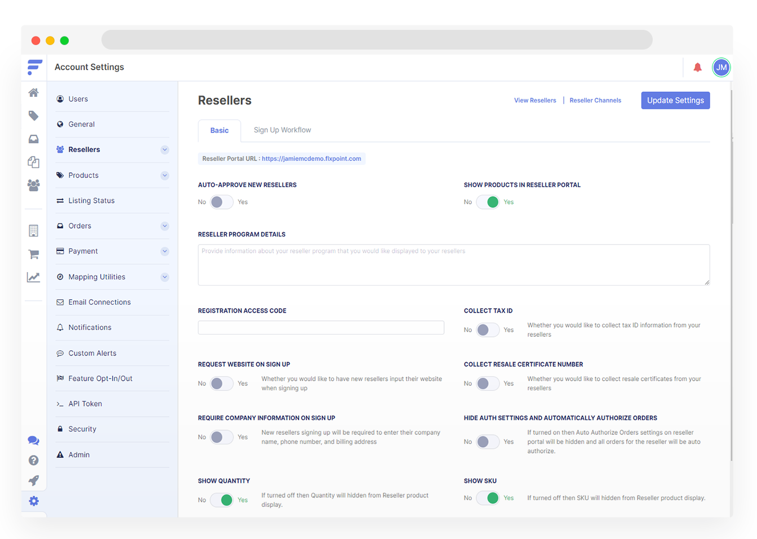Open View Resellers link

pyautogui.click(x=535, y=100)
